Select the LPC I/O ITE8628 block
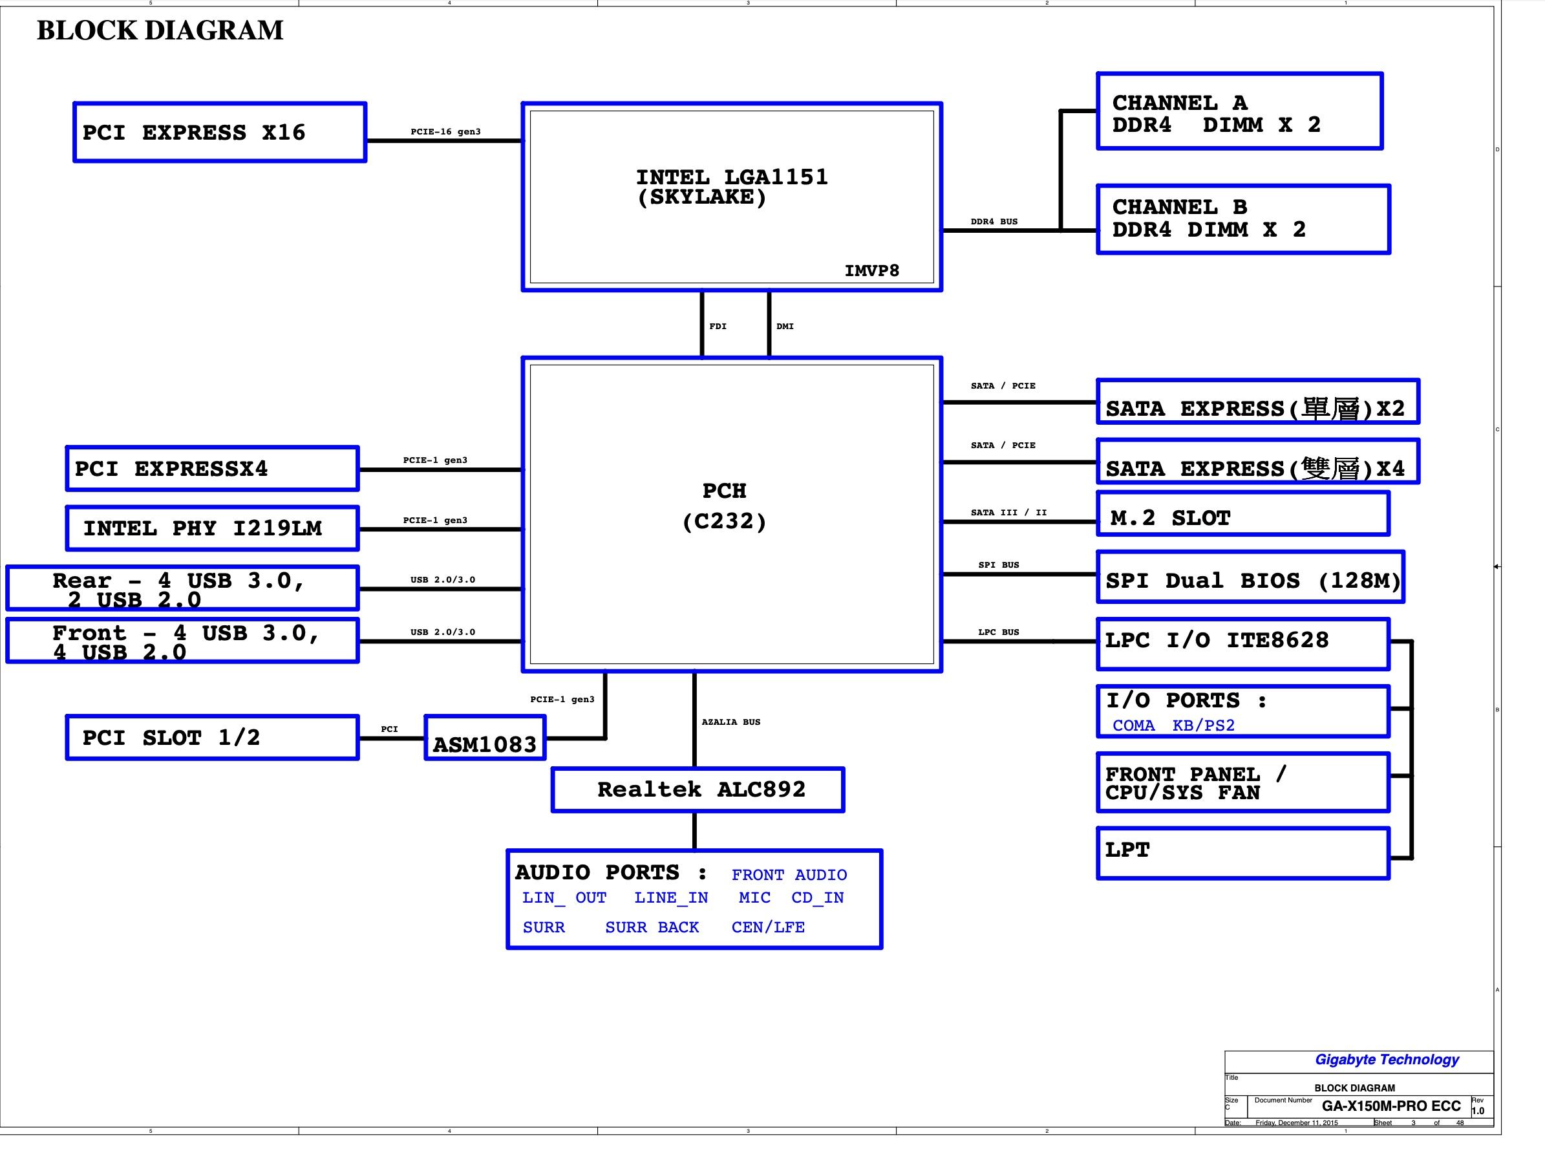 (1243, 644)
